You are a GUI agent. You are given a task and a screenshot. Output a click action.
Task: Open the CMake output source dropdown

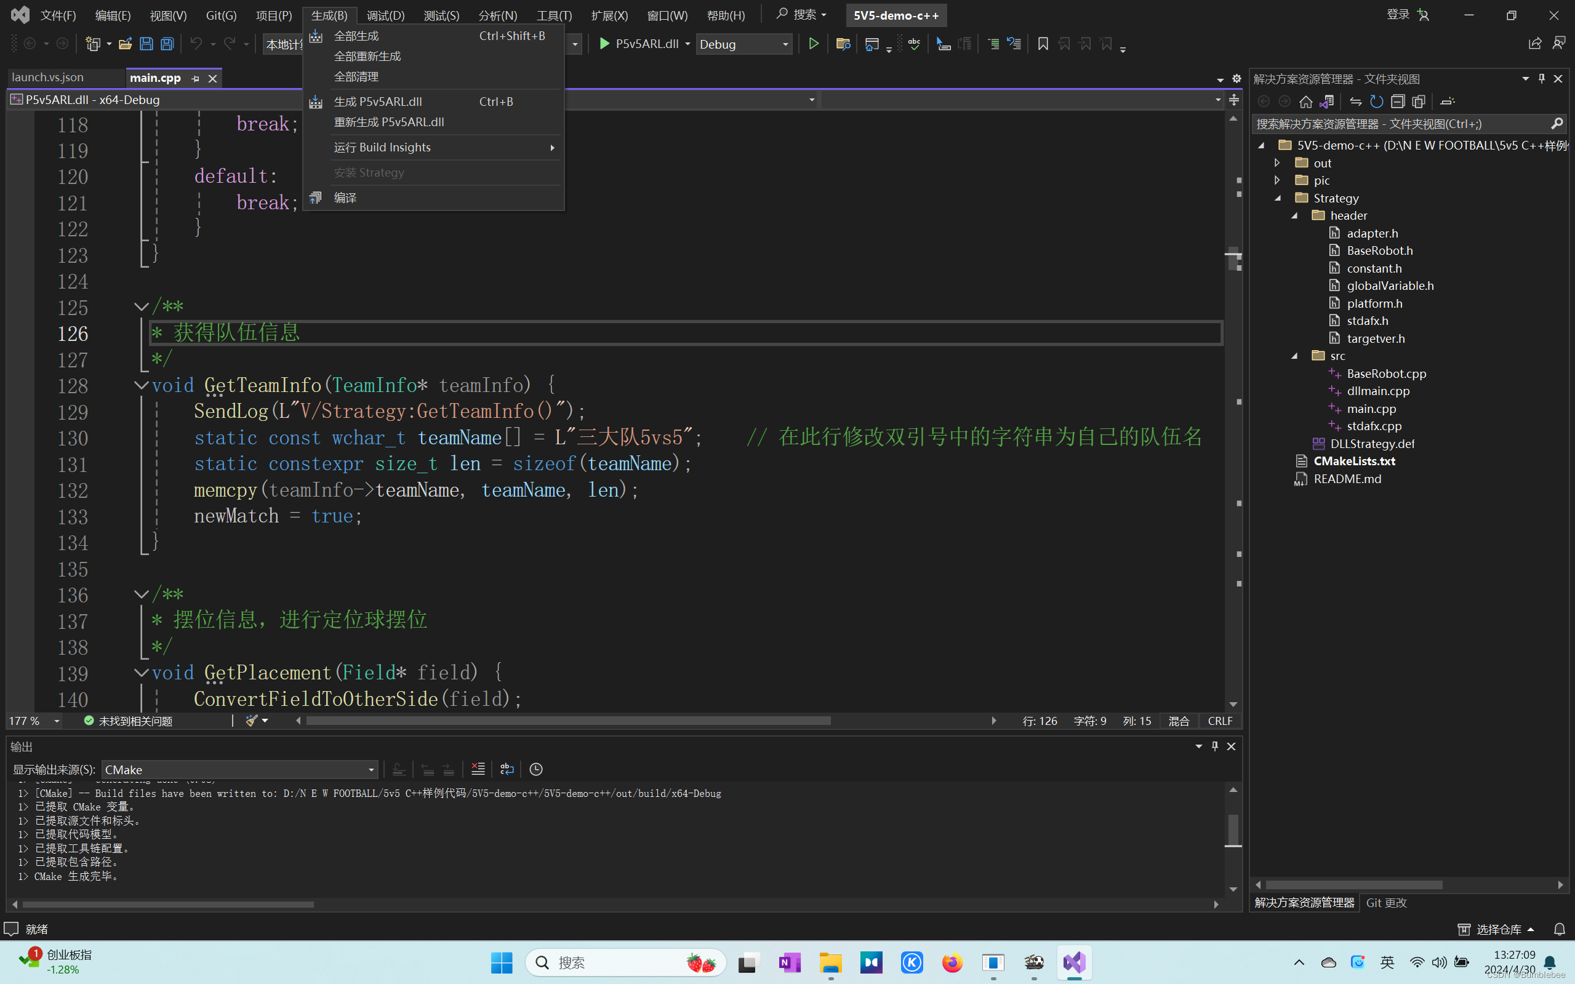coord(239,769)
